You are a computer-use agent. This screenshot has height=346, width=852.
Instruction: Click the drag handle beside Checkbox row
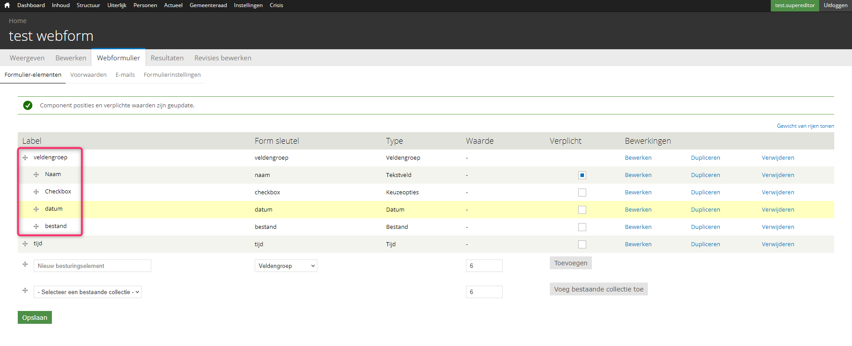(36, 192)
